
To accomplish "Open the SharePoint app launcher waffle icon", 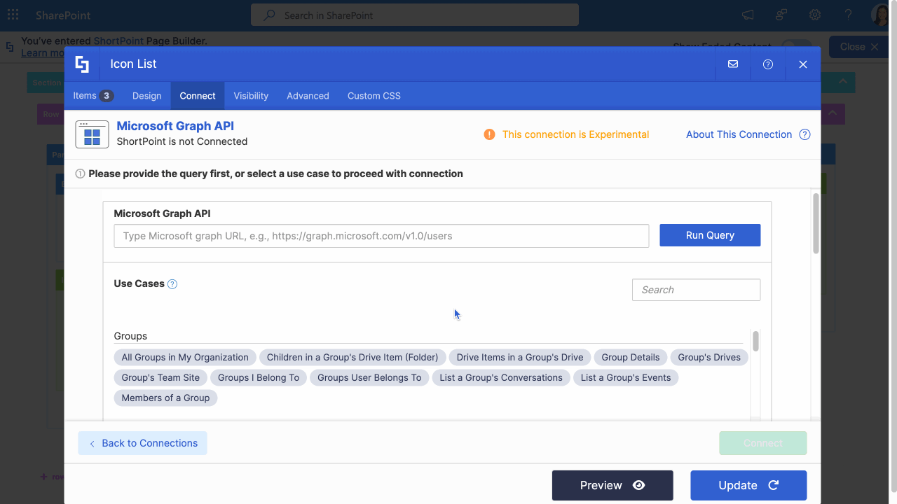I will click(13, 15).
